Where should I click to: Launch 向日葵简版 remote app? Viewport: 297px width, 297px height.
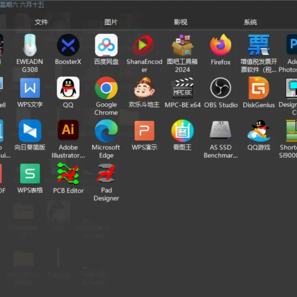30,131
